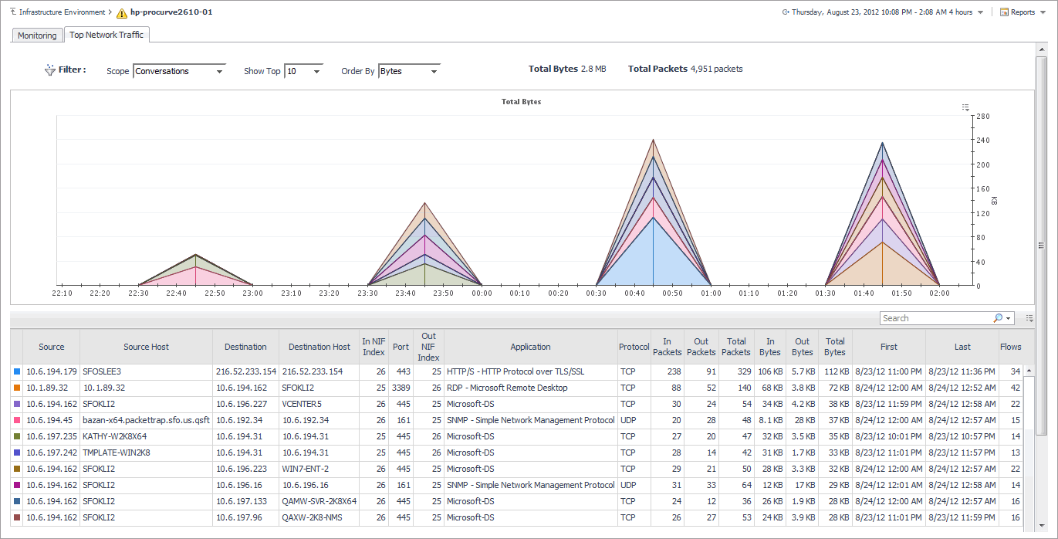This screenshot has width=1058, height=539.
Task: Click the magnifying glass search icon
Action: coord(999,318)
